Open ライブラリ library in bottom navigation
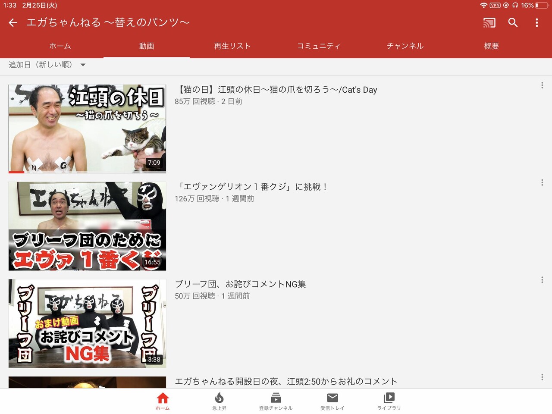 tap(389, 401)
